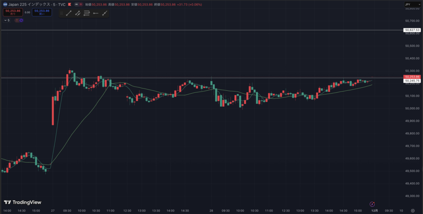Screen dimensions: 423x214
Task: Click the 50,627.53 horizontal line price label
Action: click(x=412, y=30)
